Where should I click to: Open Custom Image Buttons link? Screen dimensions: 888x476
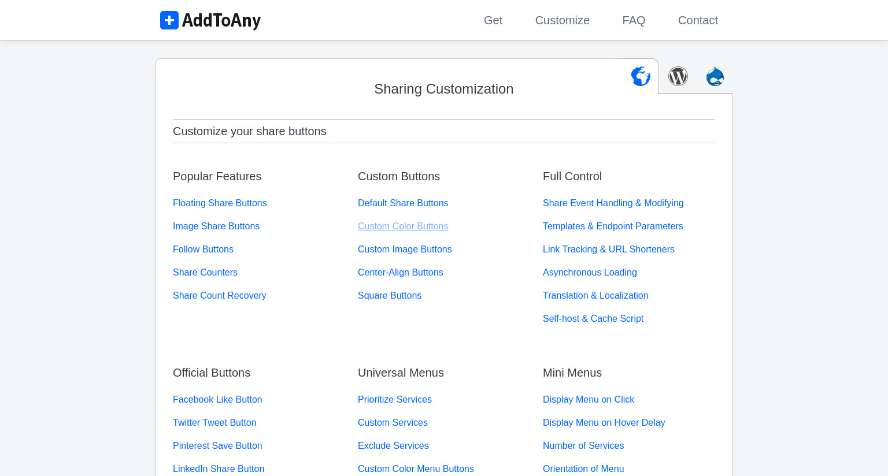(x=405, y=249)
